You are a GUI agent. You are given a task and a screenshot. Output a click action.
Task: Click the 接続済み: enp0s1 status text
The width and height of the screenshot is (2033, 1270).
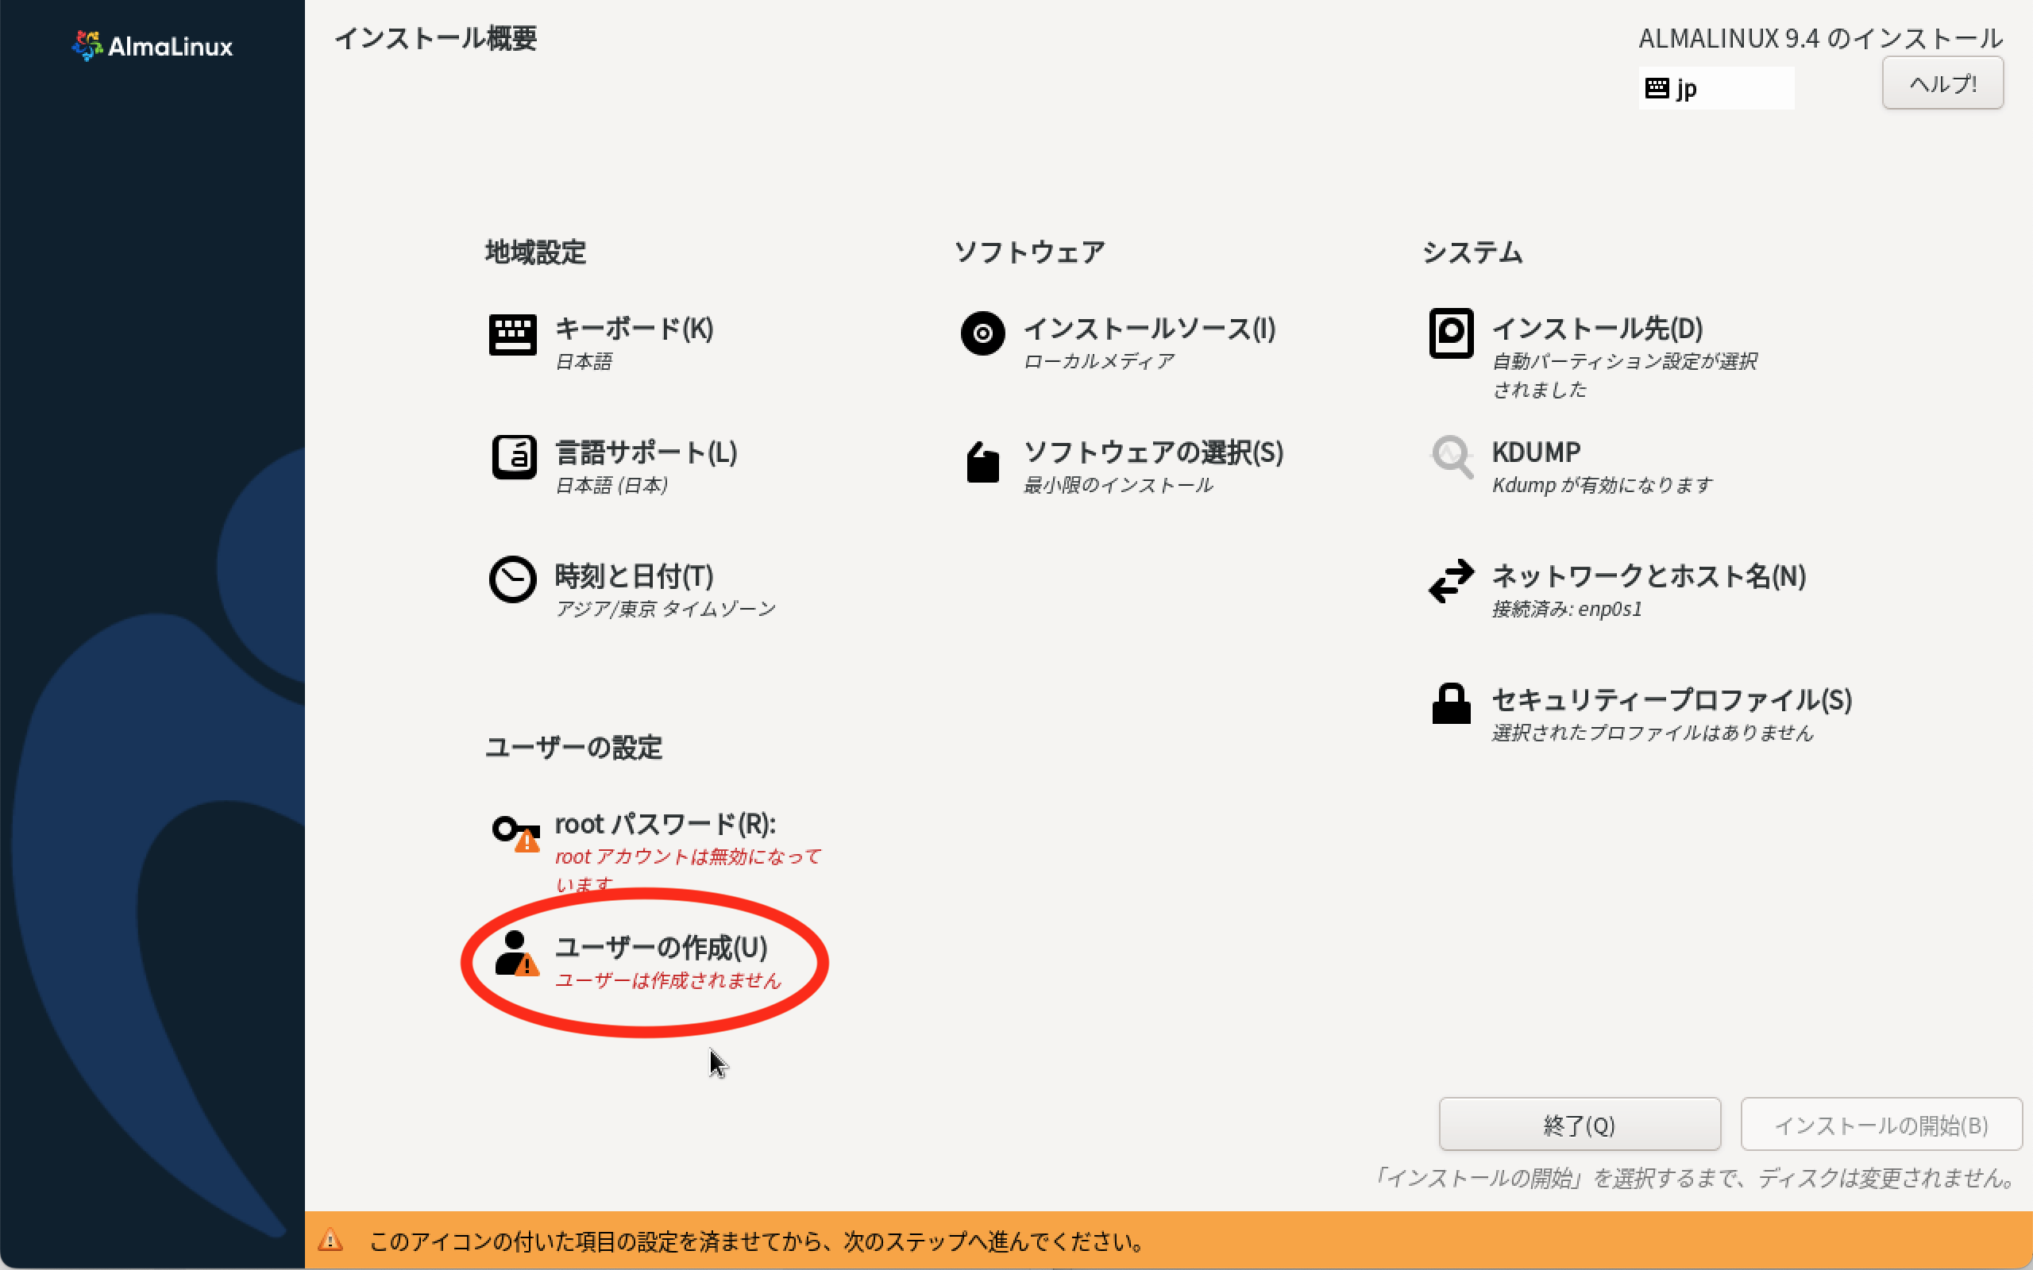[1567, 608]
